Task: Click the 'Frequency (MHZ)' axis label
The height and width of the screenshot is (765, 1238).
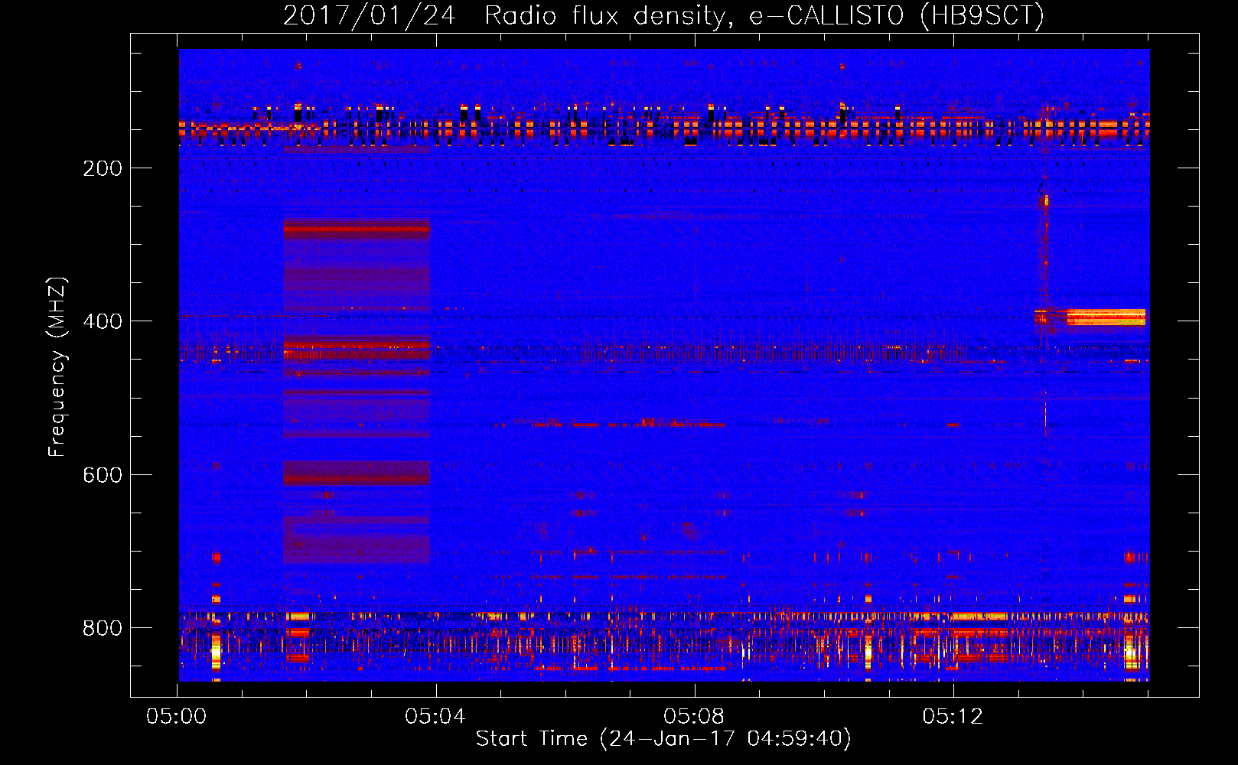Action: click(x=57, y=367)
